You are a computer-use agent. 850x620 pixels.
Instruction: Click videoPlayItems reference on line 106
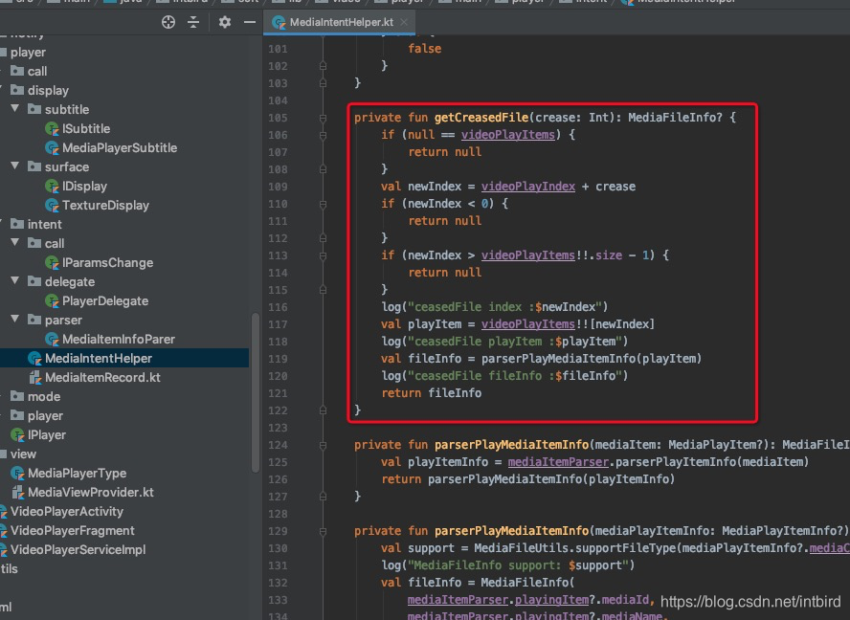point(508,134)
